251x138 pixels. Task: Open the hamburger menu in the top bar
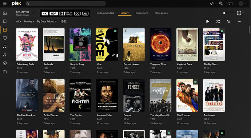[5, 4]
